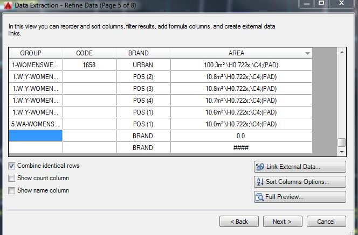This screenshot has width=358, height=235.
Task: Return with the Back button
Action: [x=239, y=222]
